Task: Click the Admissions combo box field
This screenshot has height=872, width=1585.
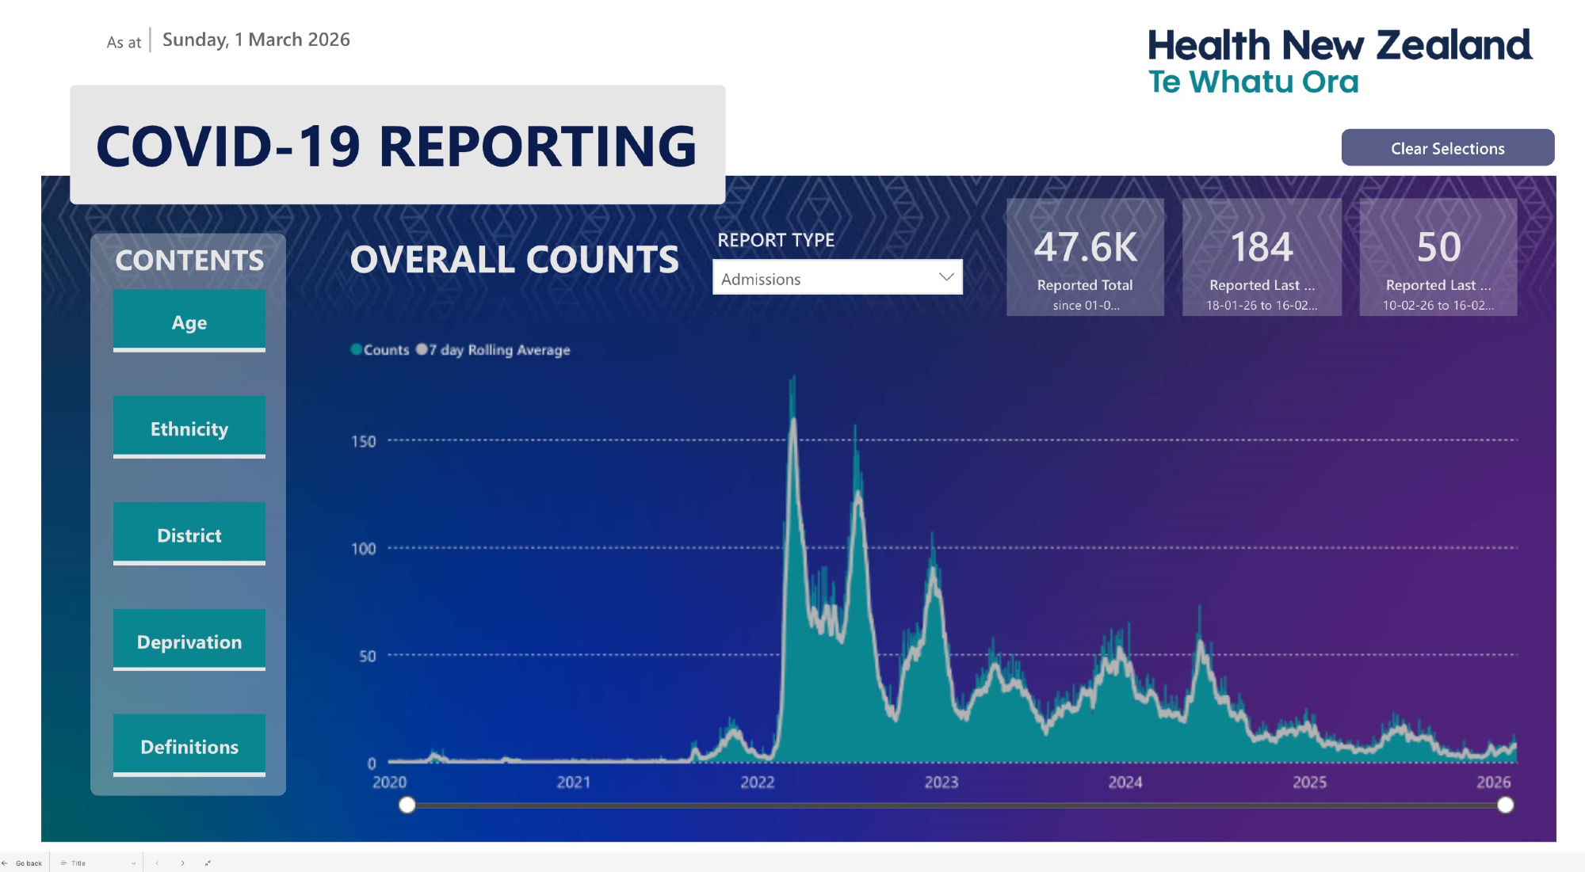Action: tap(824, 278)
